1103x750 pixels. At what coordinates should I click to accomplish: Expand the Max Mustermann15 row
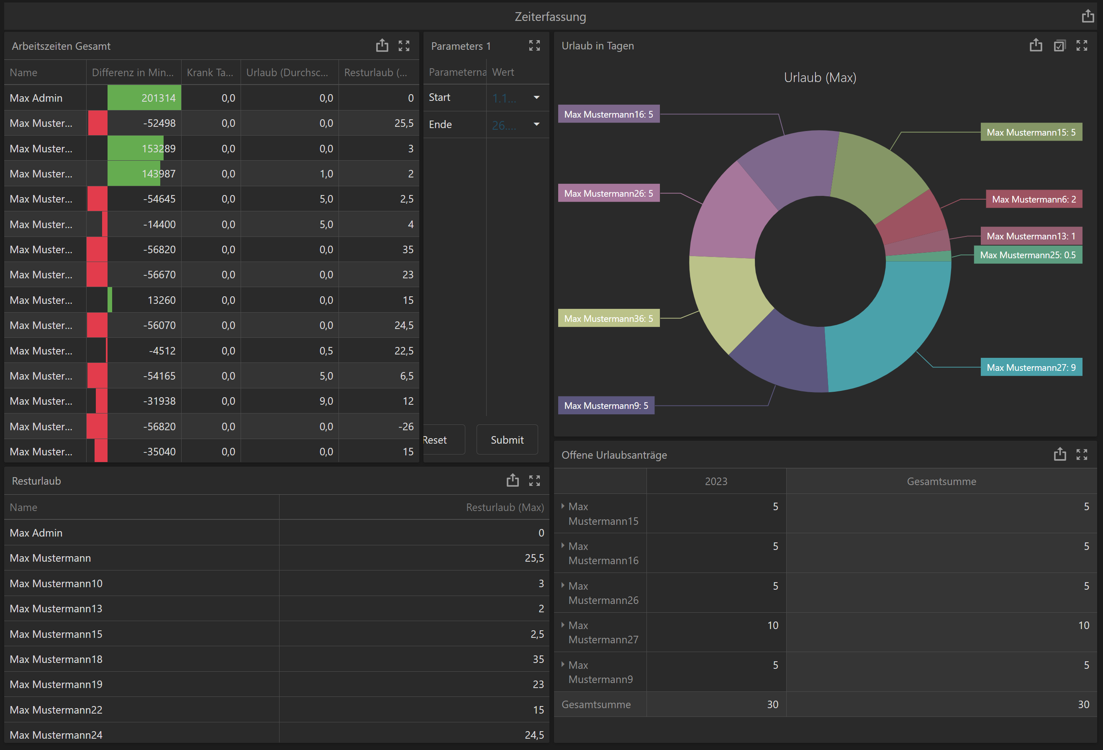(x=563, y=506)
